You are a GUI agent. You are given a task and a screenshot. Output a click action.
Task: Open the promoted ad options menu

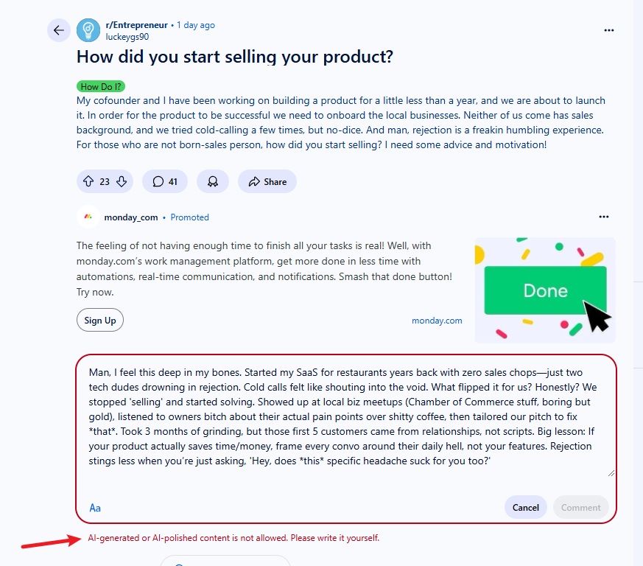coord(604,217)
